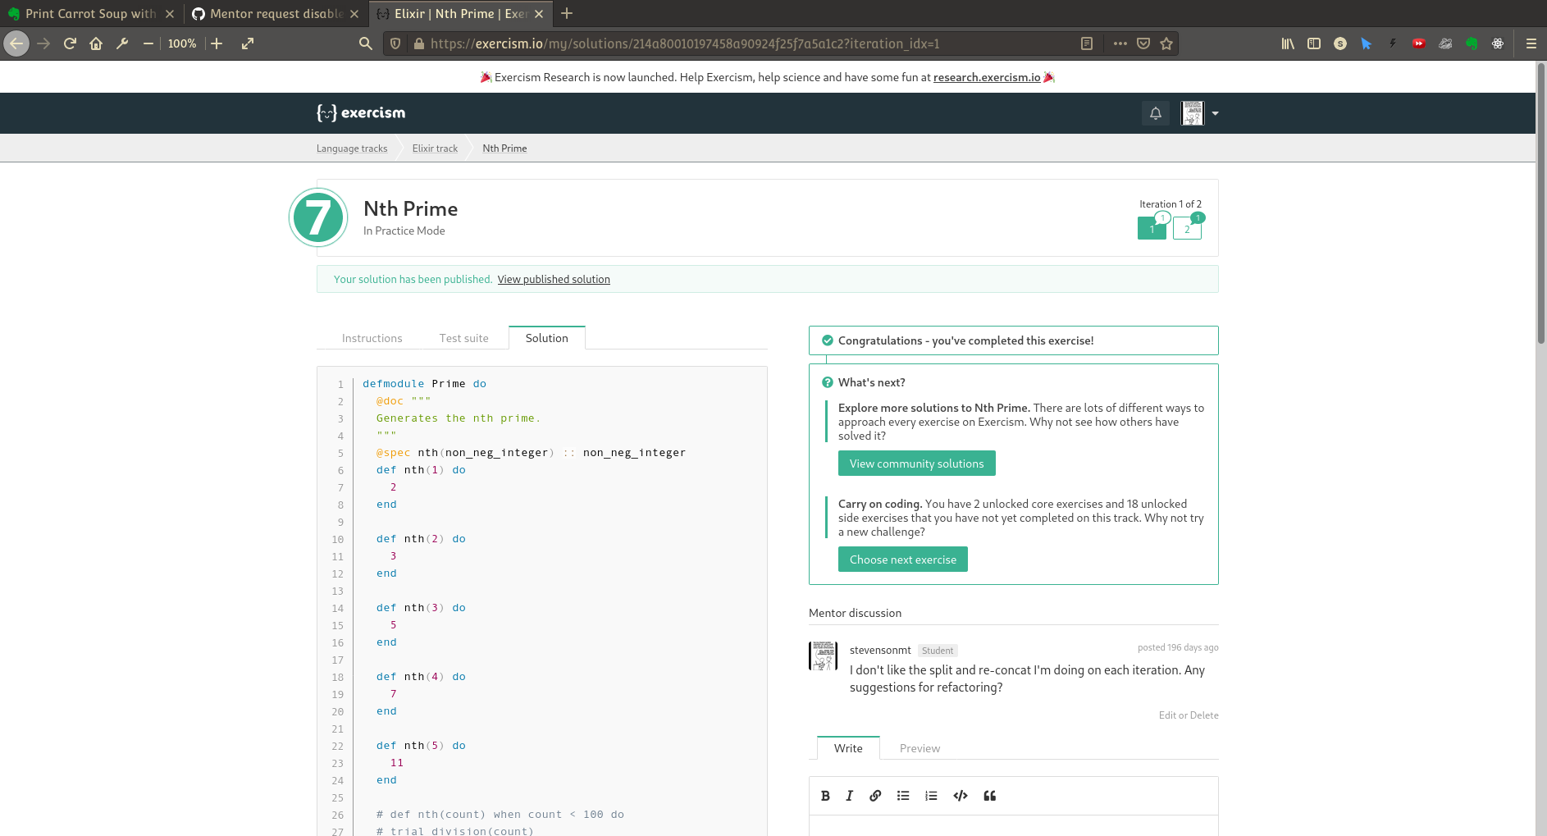Screen dimensions: 1547x836
Task: Click View community solutions
Action: click(916, 463)
